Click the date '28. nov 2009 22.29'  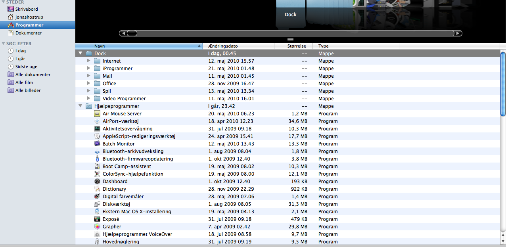pyautogui.click(x=231, y=189)
